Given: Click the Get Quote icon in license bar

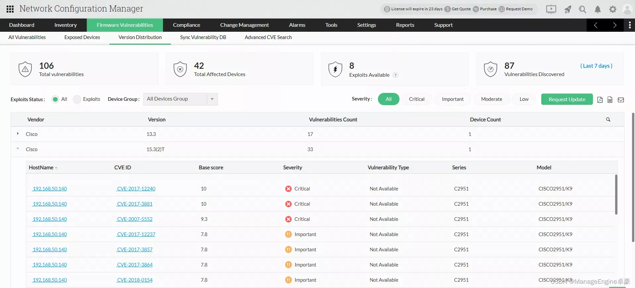Looking at the screenshot, I should (448, 9).
